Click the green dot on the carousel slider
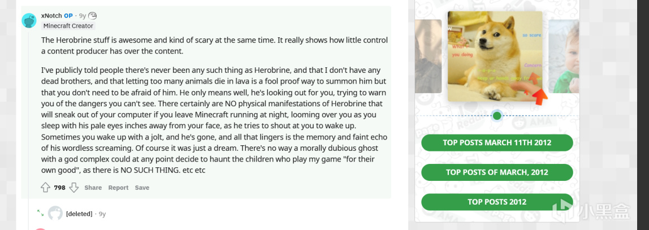649x230 pixels. tap(497, 116)
